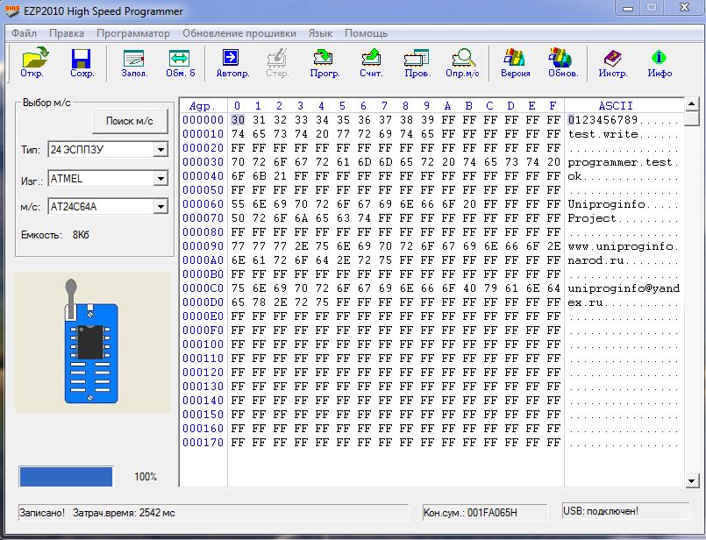Click the hex editor scroll down arrow
The height and width of the screenshot is (540, 706).
(x=692, y=480)
